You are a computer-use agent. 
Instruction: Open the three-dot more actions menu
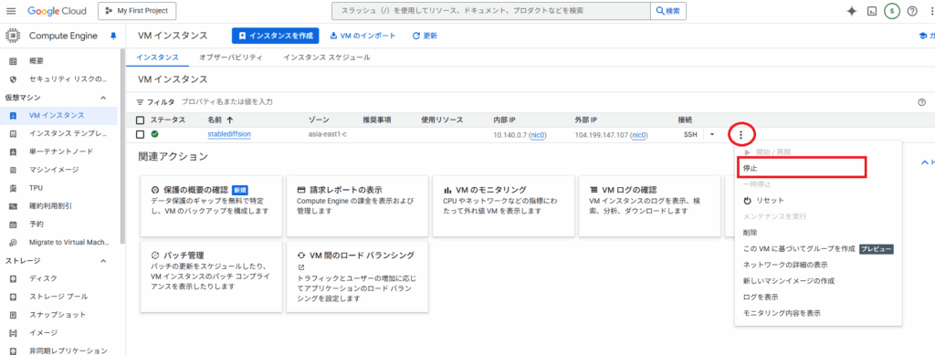(x=741, y=135)
